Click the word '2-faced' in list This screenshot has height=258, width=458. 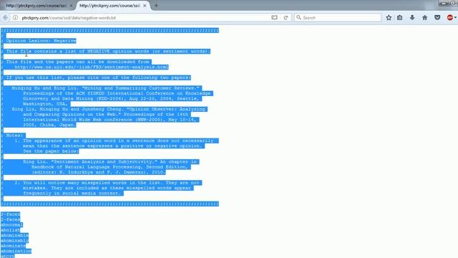10,214
